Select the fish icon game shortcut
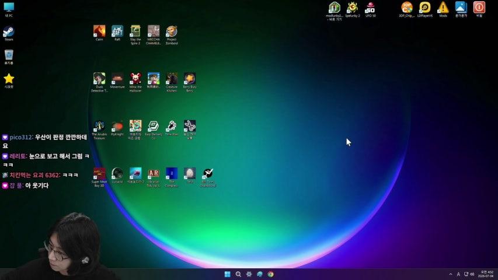This screenshot has width=498, height=280. coord(135,175)
